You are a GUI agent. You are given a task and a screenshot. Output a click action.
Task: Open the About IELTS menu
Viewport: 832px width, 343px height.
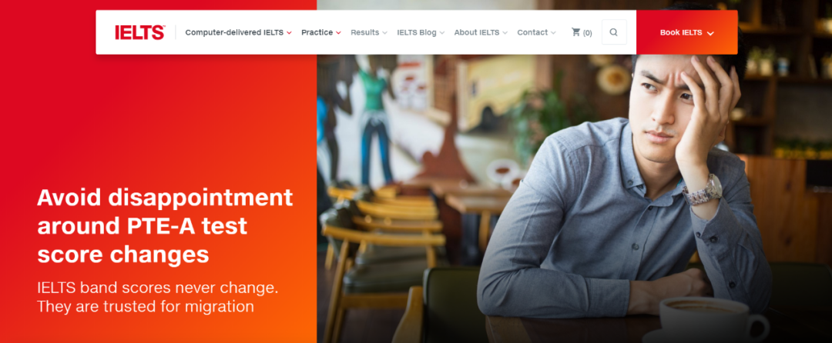click(477, 32)
